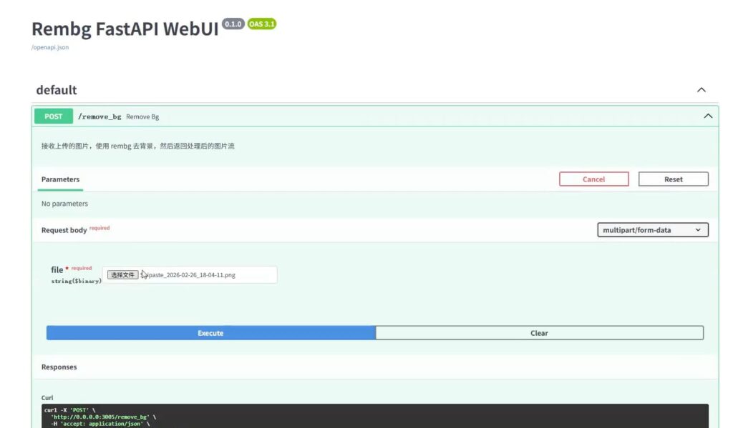The image size is (733, 428).
Task: Click the OAS 3.1 badge
Action: 262,24
